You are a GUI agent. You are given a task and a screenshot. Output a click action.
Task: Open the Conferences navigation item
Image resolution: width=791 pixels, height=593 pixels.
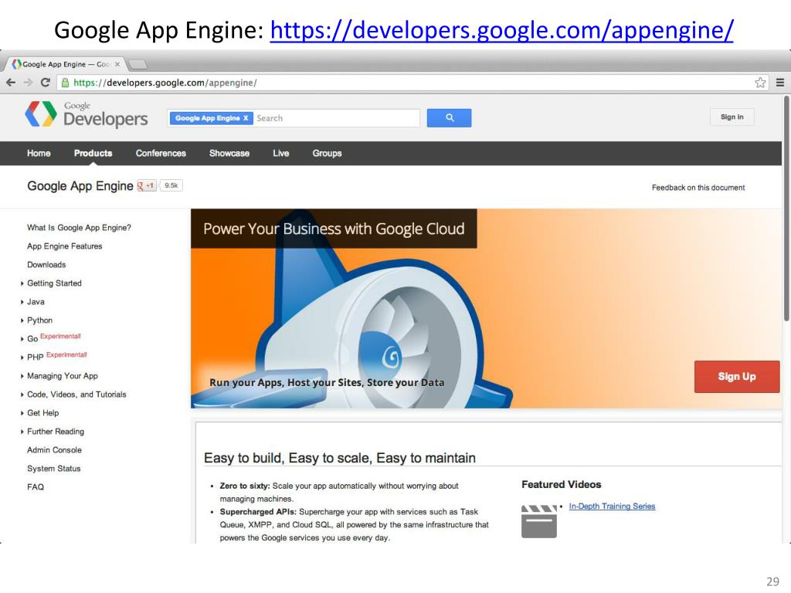(161, 154)
